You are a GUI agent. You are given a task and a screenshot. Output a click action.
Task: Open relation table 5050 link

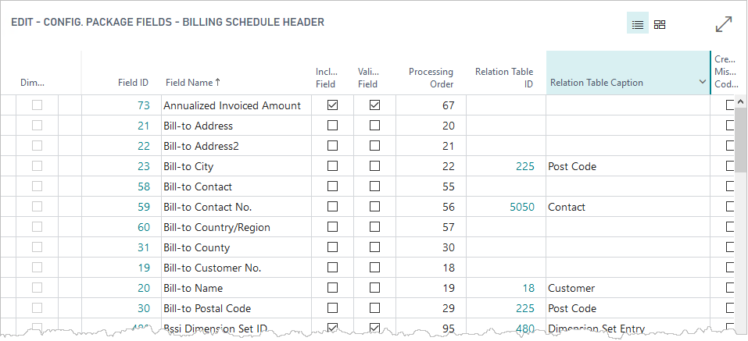tap(521, 207)
